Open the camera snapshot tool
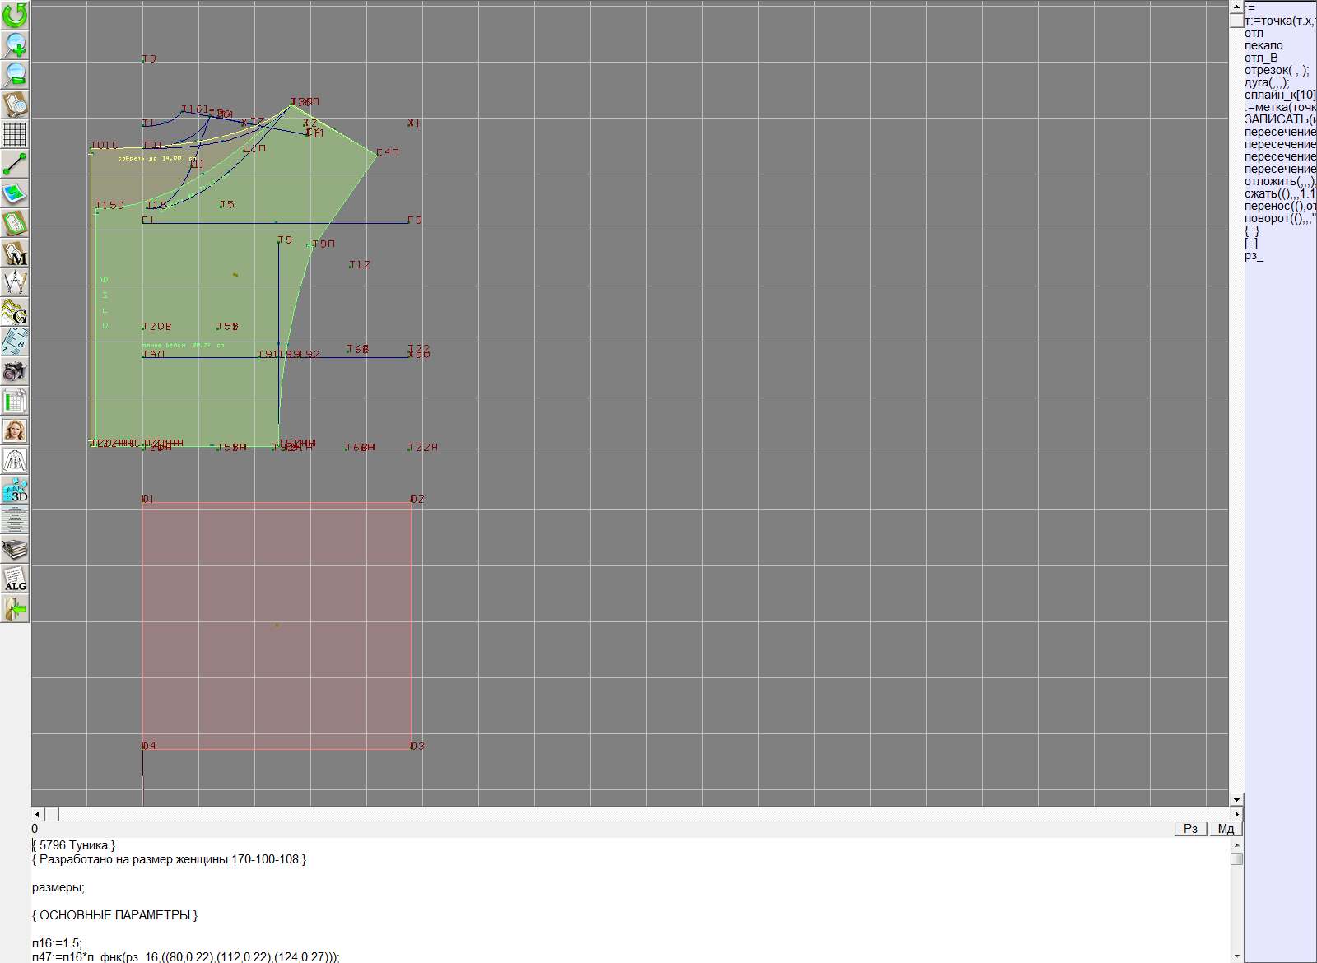This screenshot has width=1317, height=963. (x=15, y=371)
